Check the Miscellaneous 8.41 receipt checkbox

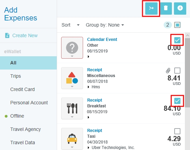(x=177, y=71)
